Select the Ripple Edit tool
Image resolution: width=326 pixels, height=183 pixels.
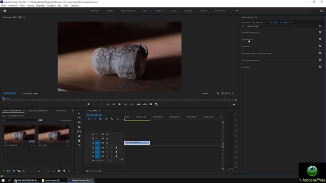(x=79, y=122)
